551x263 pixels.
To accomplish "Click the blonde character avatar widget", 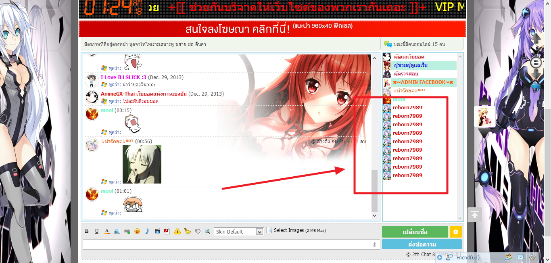I will 484,117.
